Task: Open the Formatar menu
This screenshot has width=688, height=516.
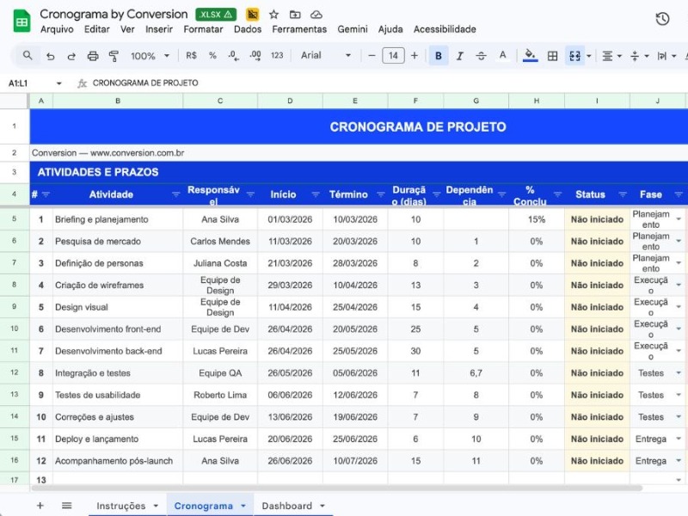Action: tap(203, 29)
